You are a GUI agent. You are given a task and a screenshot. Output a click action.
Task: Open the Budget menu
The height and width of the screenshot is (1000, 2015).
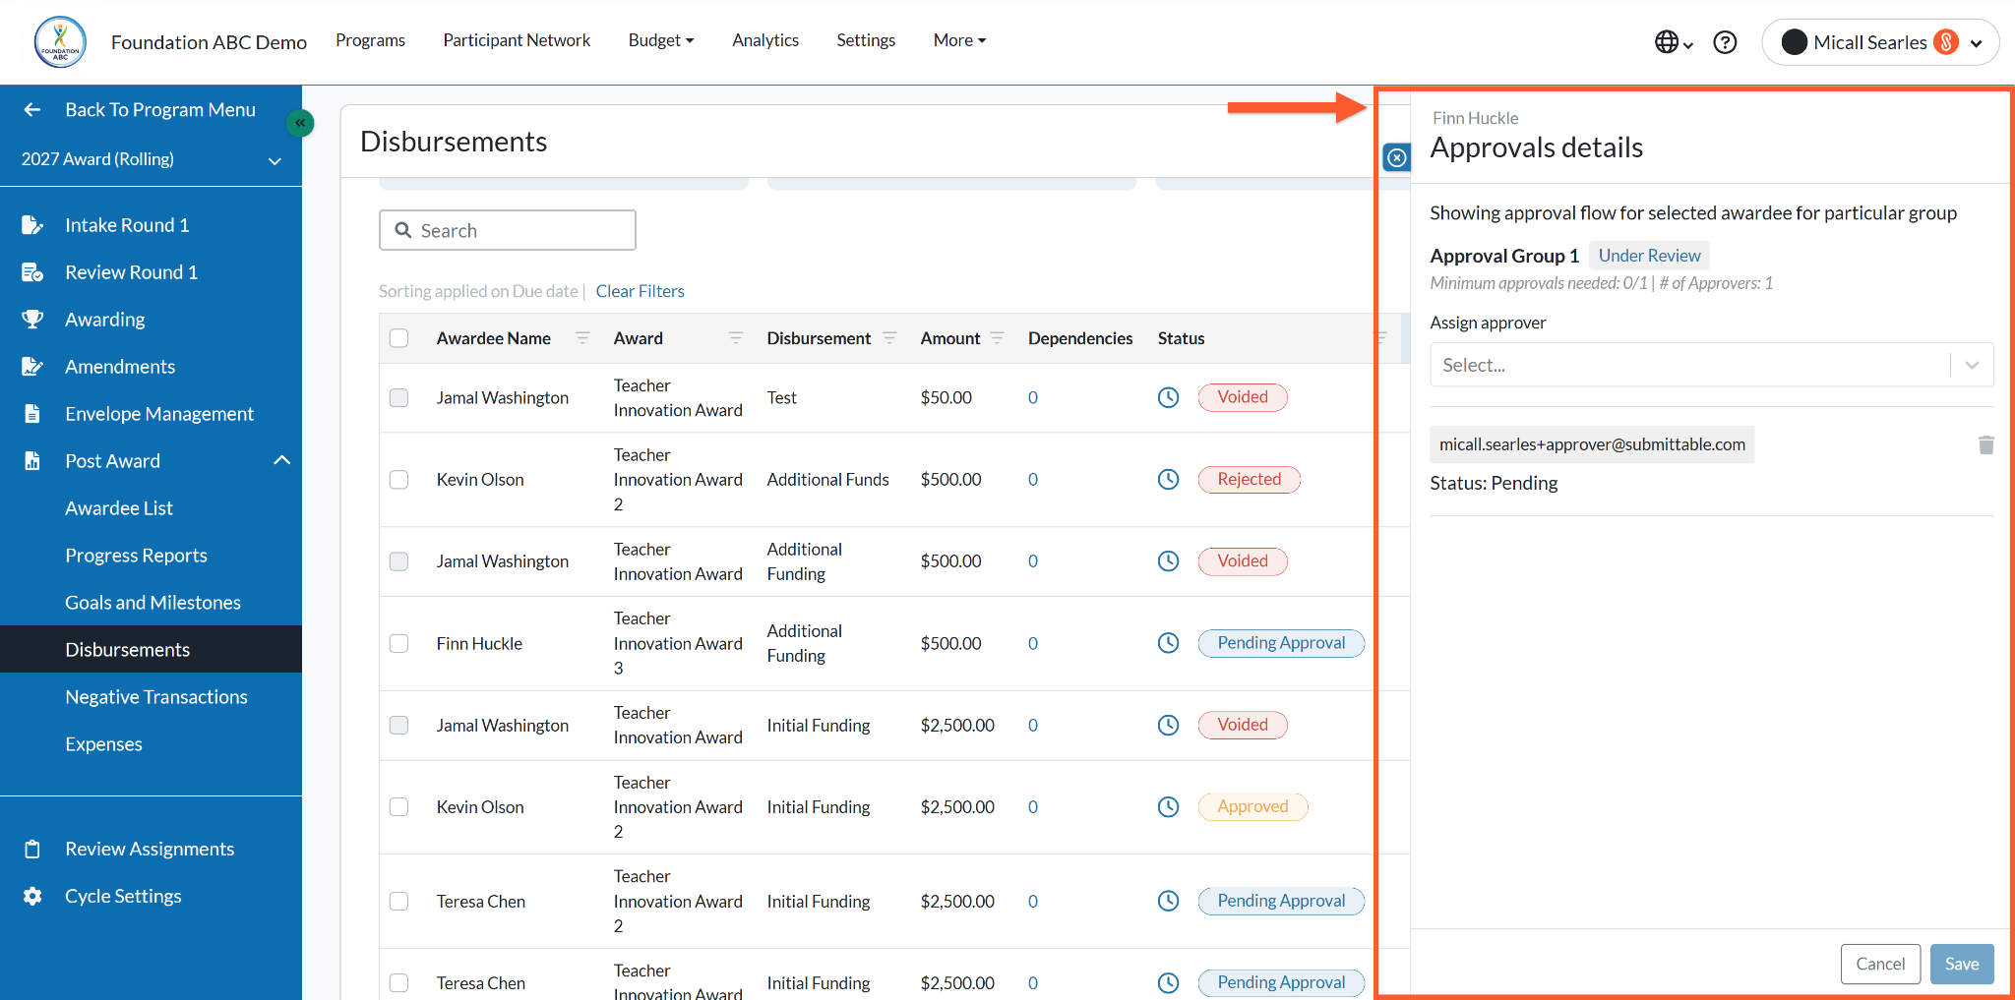tap(661, 40)
